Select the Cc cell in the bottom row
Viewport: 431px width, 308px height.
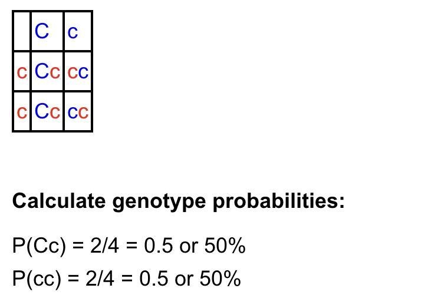pos(47,111)
